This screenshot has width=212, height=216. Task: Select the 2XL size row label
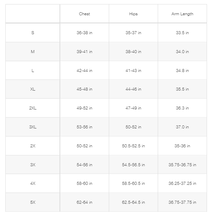click(33, 108)
